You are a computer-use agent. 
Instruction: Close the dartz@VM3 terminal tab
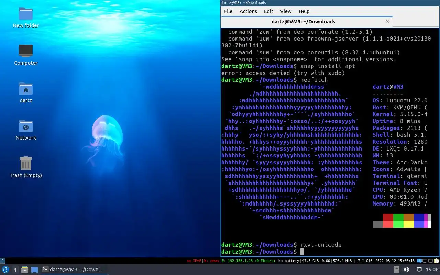(x=387, y=21)
